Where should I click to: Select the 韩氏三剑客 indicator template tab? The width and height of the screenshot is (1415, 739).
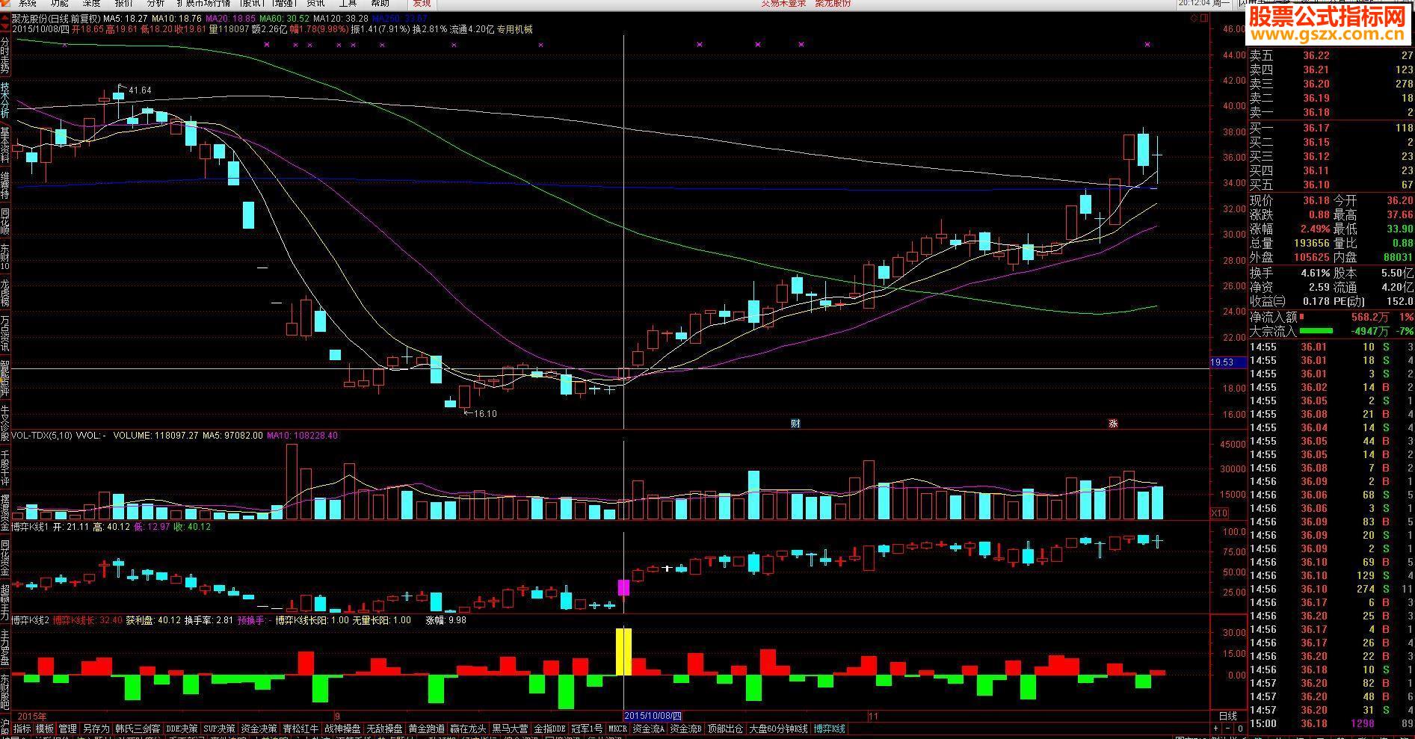(x=138, y=729)
